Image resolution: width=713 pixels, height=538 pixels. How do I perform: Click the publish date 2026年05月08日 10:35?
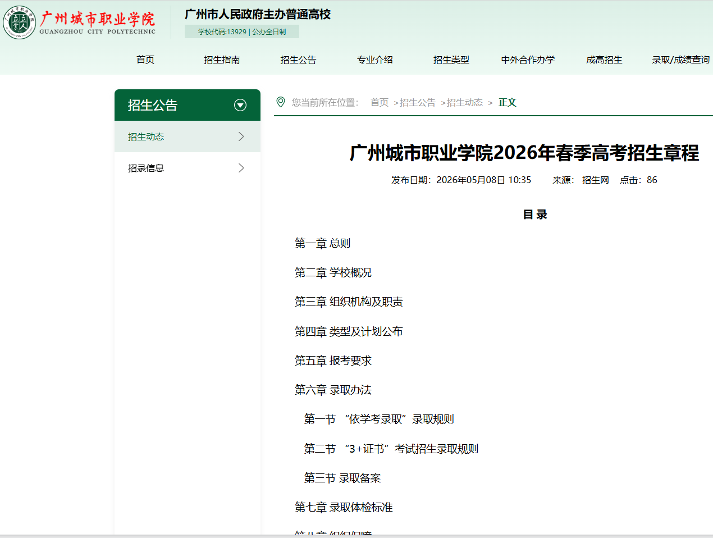point(483,180)
